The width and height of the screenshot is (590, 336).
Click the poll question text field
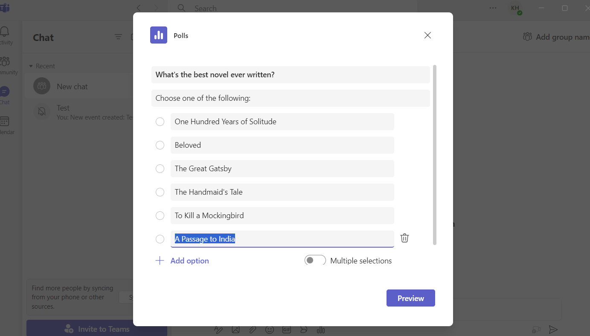(290, 75)
